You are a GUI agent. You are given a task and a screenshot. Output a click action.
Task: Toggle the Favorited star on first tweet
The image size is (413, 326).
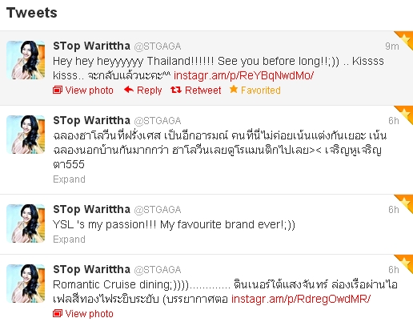pyautogui.click(x=234, y=89)
